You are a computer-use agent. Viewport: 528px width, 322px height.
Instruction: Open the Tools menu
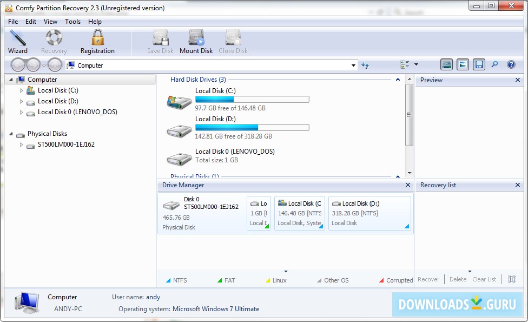tap(72, 22)
